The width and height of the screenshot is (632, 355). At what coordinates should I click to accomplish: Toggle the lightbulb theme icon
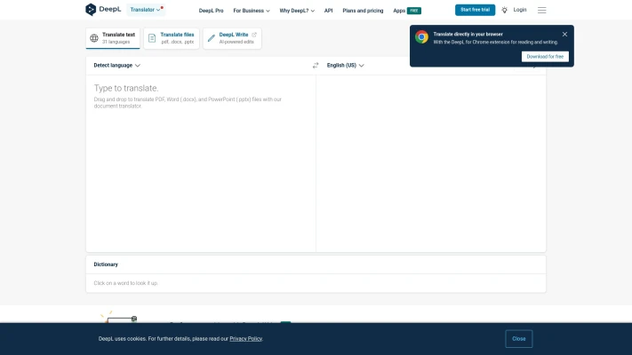point(504,10)
